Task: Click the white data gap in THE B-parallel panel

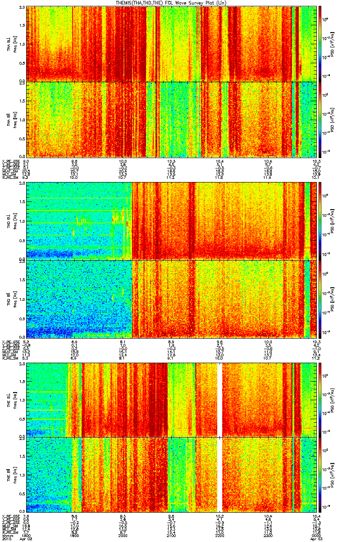Action: click(x=219, y=476)
